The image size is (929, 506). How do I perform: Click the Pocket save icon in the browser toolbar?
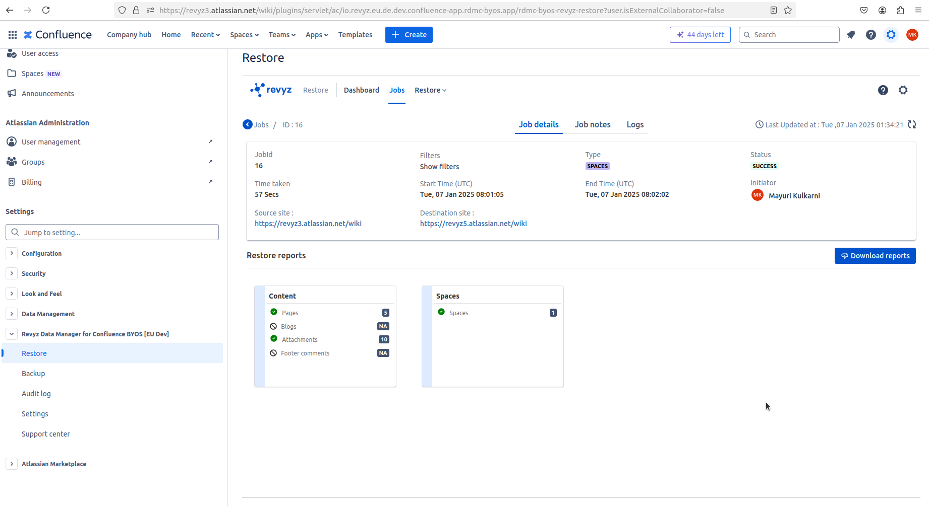[x=864, y=10]
